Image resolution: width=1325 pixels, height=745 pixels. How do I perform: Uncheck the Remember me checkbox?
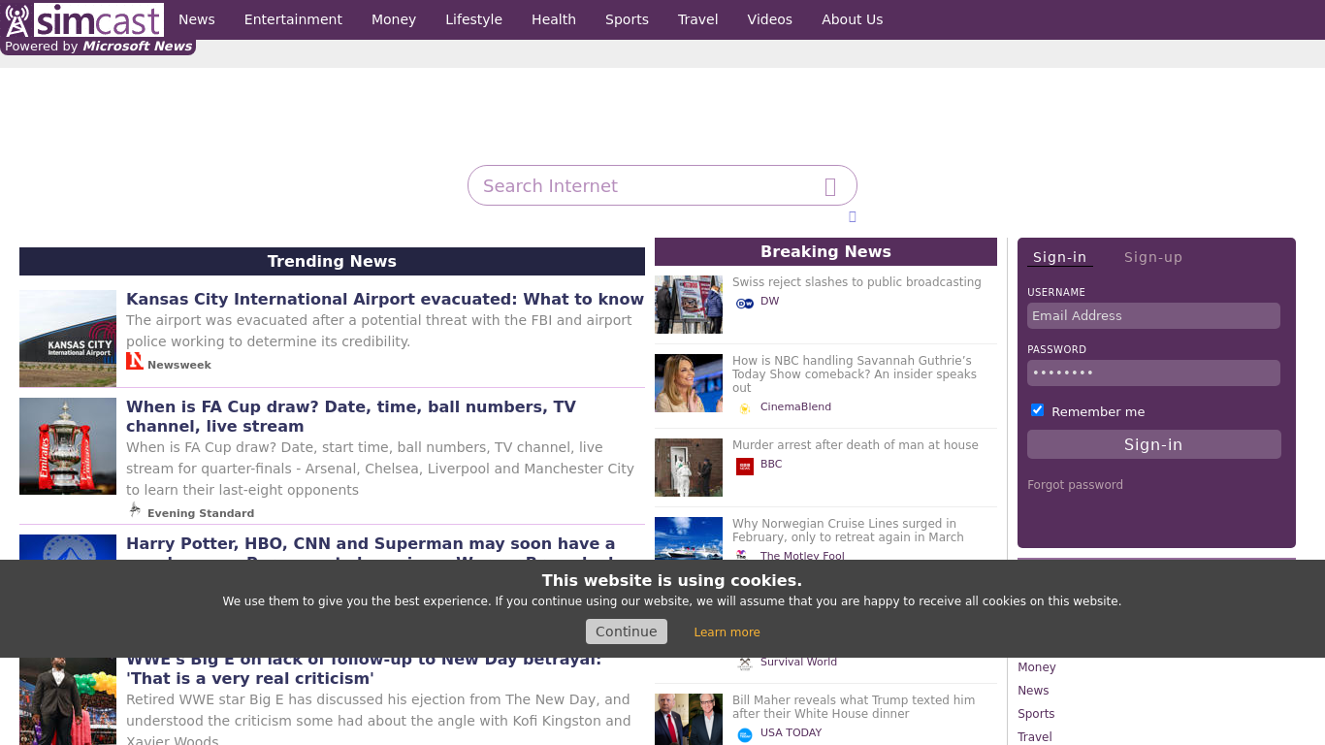[1037, 410]
